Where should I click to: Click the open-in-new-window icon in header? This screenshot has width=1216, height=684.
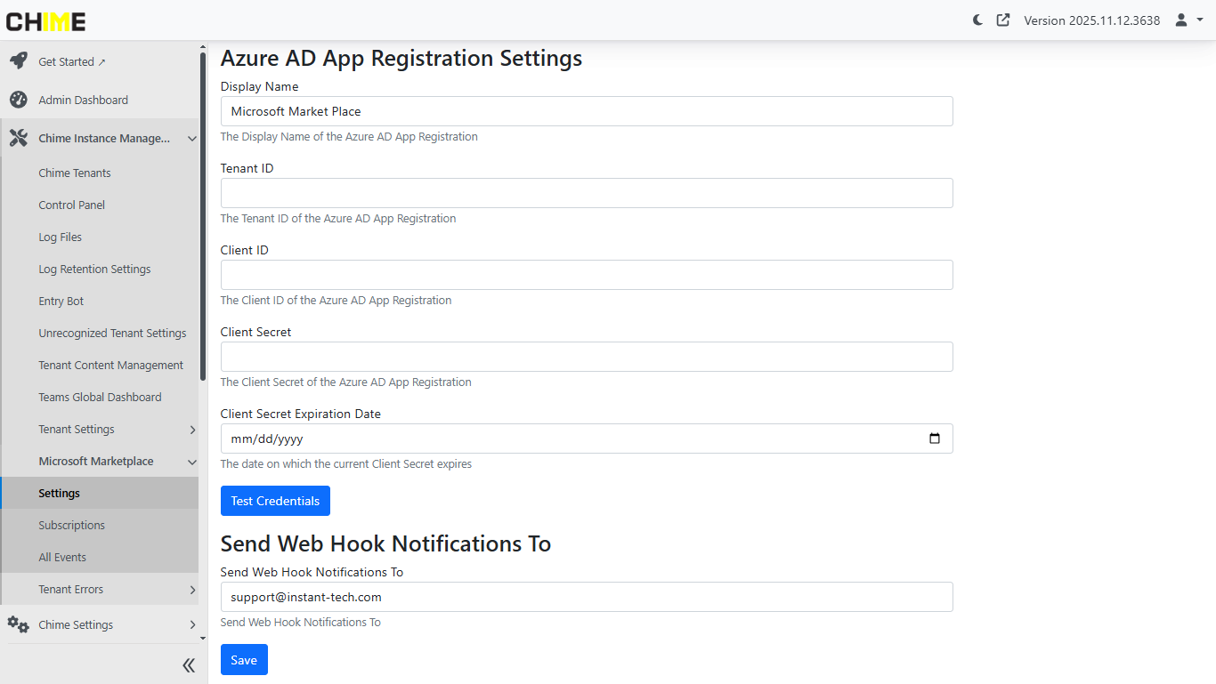[1003, 20]
